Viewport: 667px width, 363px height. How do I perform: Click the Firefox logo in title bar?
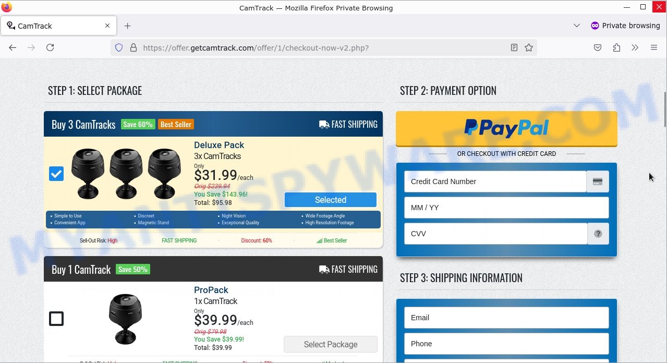click(7, 7)
